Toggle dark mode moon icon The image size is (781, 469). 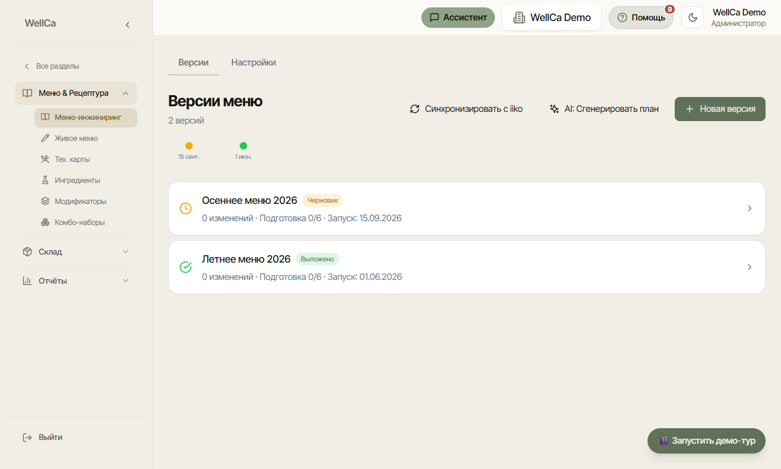click(x=693, y=17)
